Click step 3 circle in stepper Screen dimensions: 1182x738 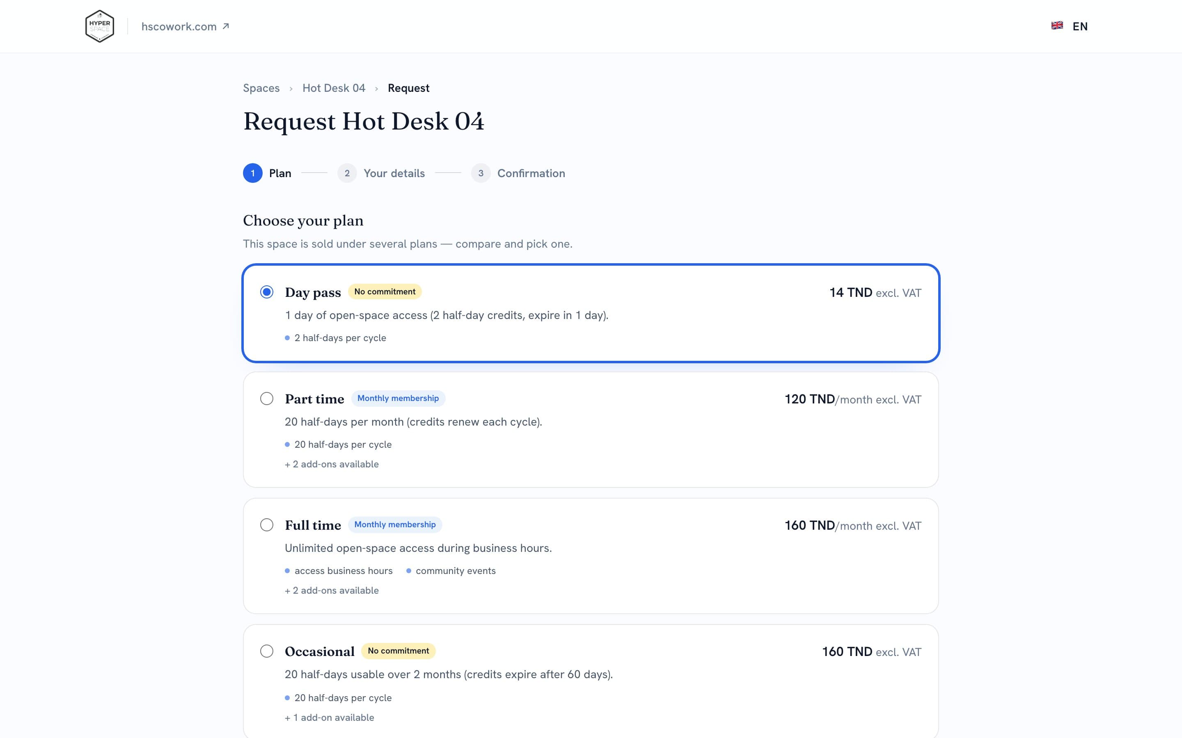point(481,173)
